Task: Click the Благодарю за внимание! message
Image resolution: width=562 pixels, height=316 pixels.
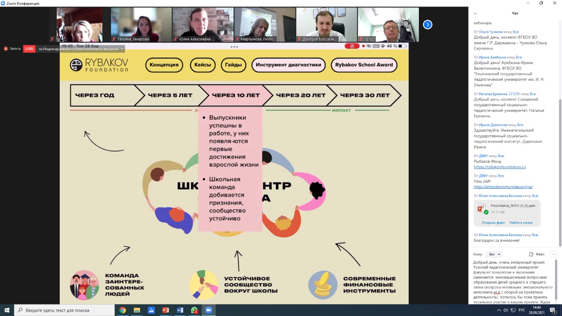Action: click(497, 241)
